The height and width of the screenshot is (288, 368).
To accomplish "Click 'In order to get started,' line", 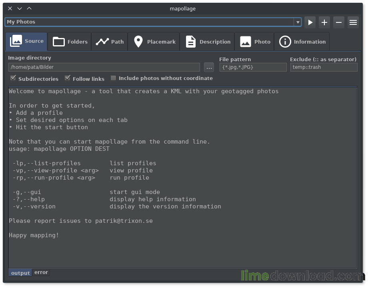I will 52,106.
